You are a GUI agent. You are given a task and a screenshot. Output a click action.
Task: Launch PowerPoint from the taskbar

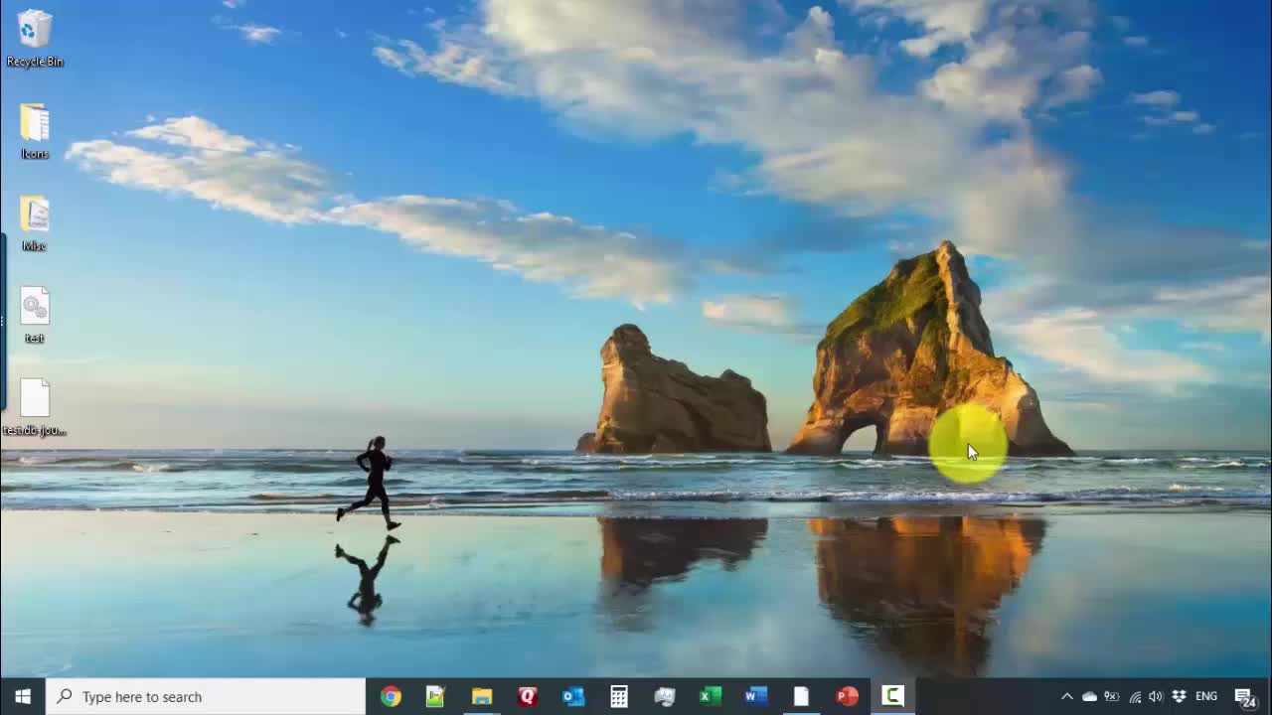[848, 696]
